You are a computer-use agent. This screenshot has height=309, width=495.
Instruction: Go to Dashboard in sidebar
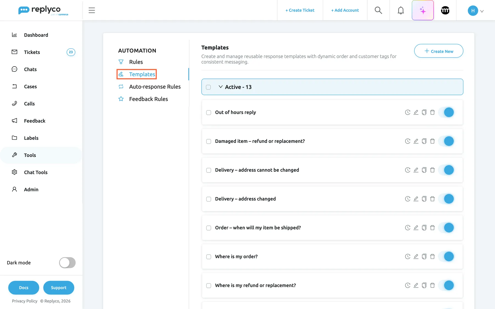click(x=36, y=35)
